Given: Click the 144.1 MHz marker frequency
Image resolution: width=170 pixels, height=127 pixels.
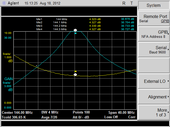Looking at the screenshot, I should (60, 22).
